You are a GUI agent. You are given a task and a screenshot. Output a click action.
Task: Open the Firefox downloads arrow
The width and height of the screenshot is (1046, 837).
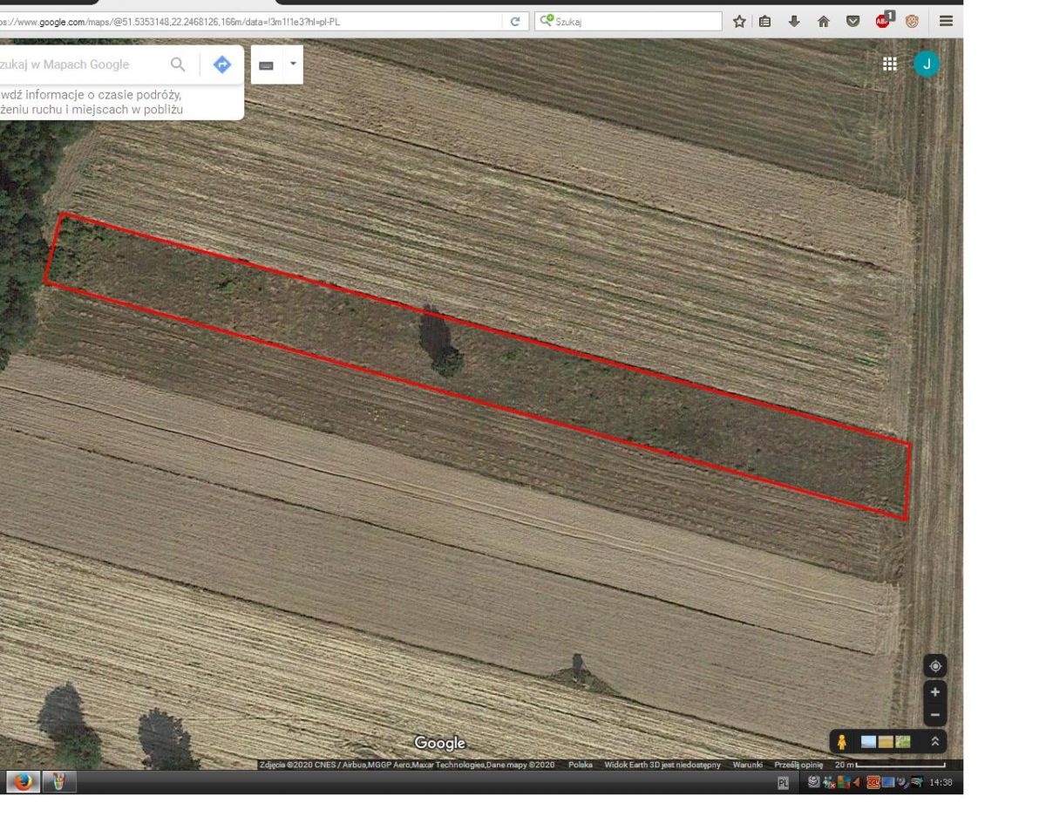[794, 22]
